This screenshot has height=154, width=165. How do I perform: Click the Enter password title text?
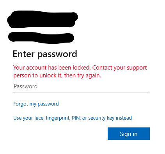(45, 54)
